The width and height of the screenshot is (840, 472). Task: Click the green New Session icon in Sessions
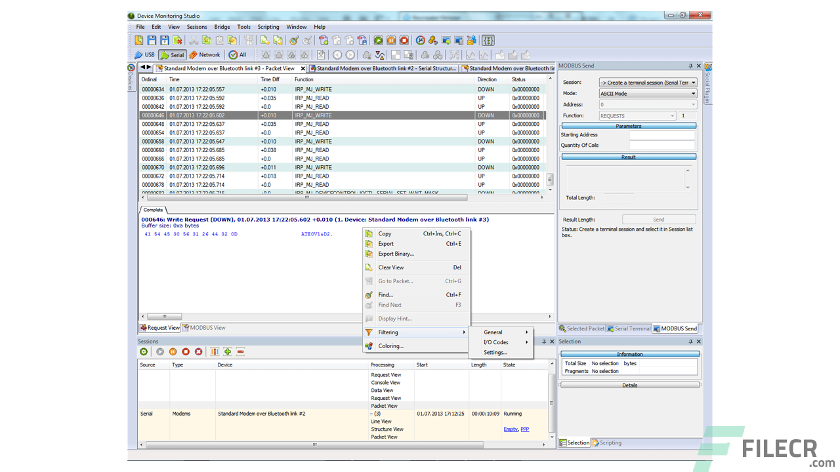pyautogui.click(x=143, y=352)
